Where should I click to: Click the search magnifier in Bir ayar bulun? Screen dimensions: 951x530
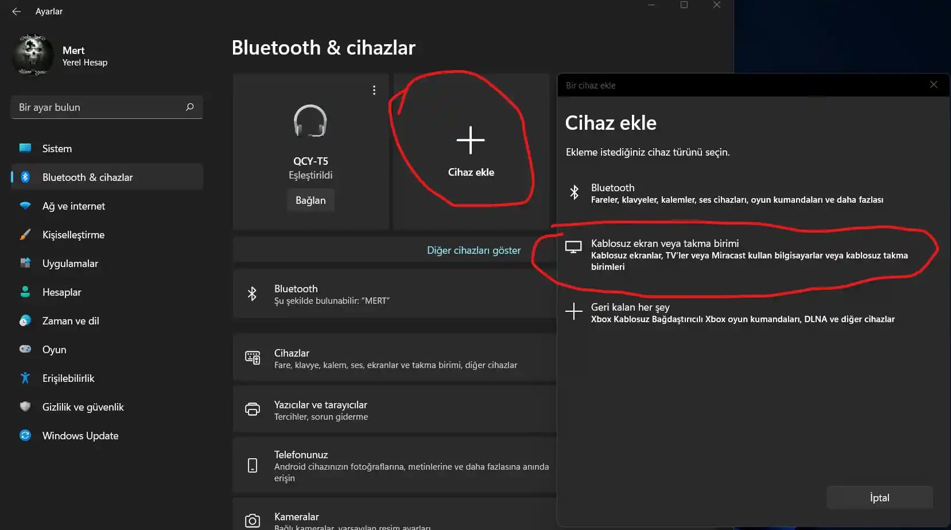pyautogui.click(x=189, y=107)
